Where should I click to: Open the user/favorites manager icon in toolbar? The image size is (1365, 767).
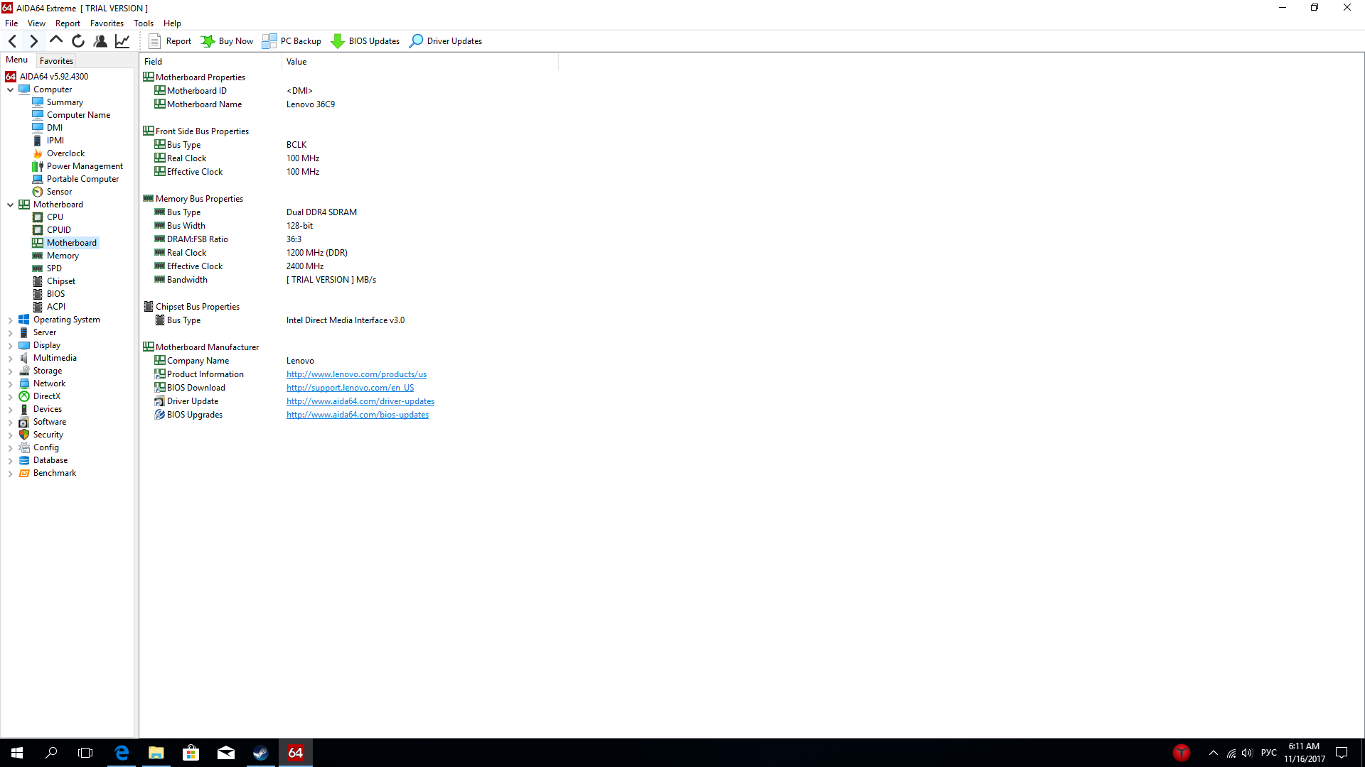100,41
